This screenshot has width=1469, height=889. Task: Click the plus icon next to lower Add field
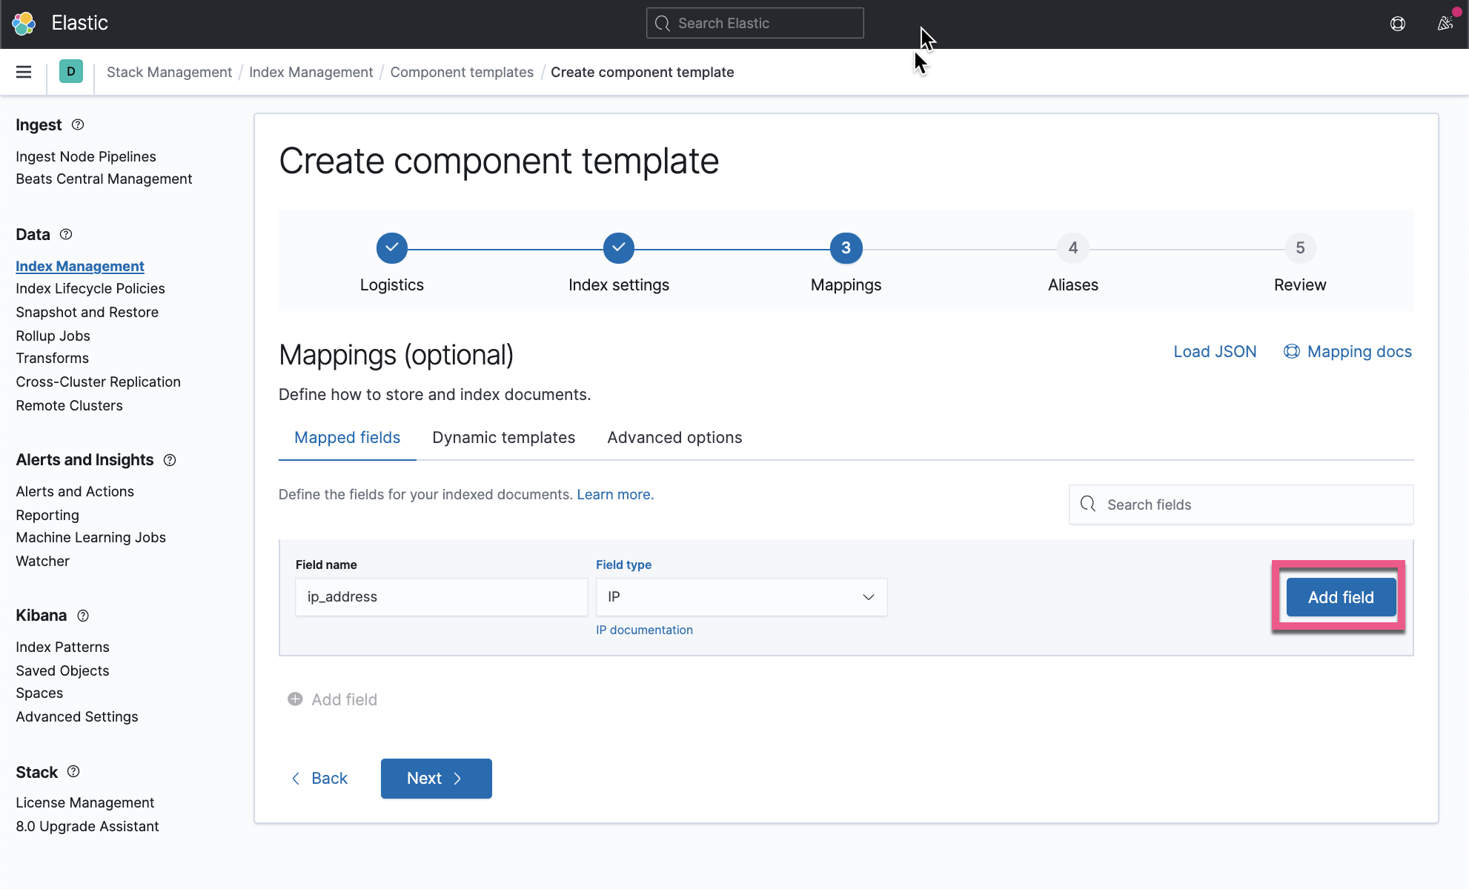click(x=294, y=699)
